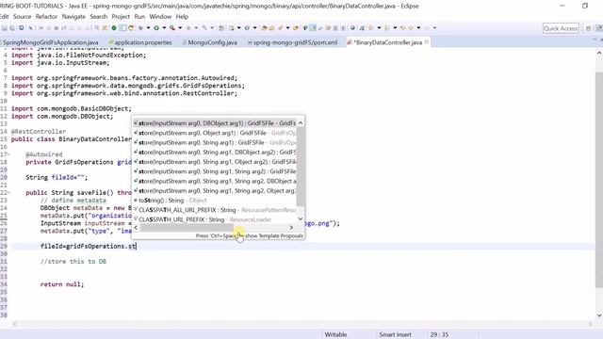
Task: Open dropdown arrow left of Quick Access, second-to-last
Action: 418,28
